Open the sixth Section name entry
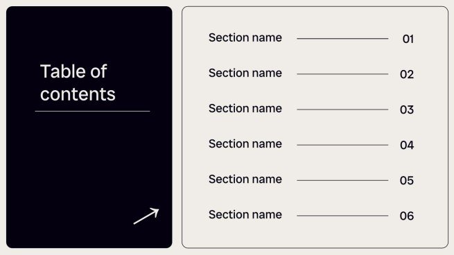Image resolution: width=454 pixels, height=255 pixels. (245, 215)
